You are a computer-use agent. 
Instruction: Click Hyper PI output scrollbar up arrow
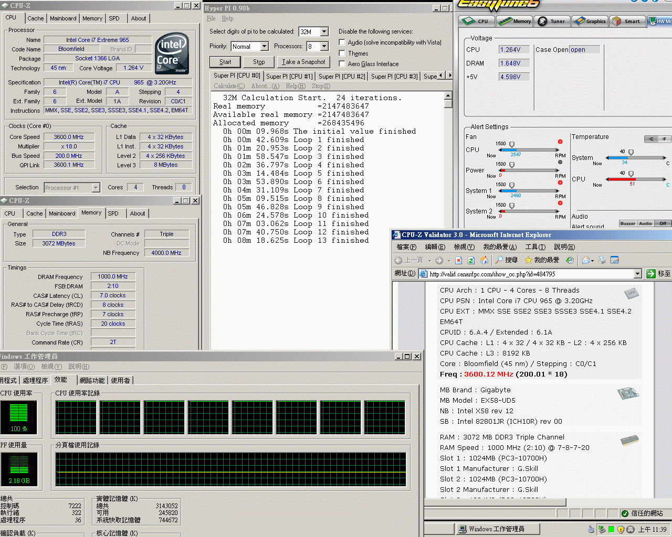pyautogui.click(x=448, y=96)
